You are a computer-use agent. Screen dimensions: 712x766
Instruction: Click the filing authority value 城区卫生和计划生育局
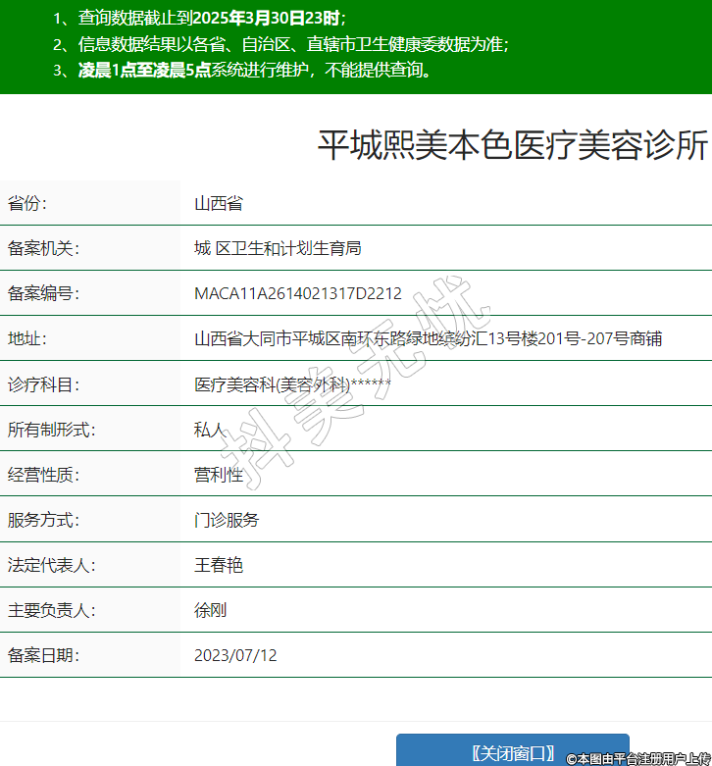pos(278,248)
